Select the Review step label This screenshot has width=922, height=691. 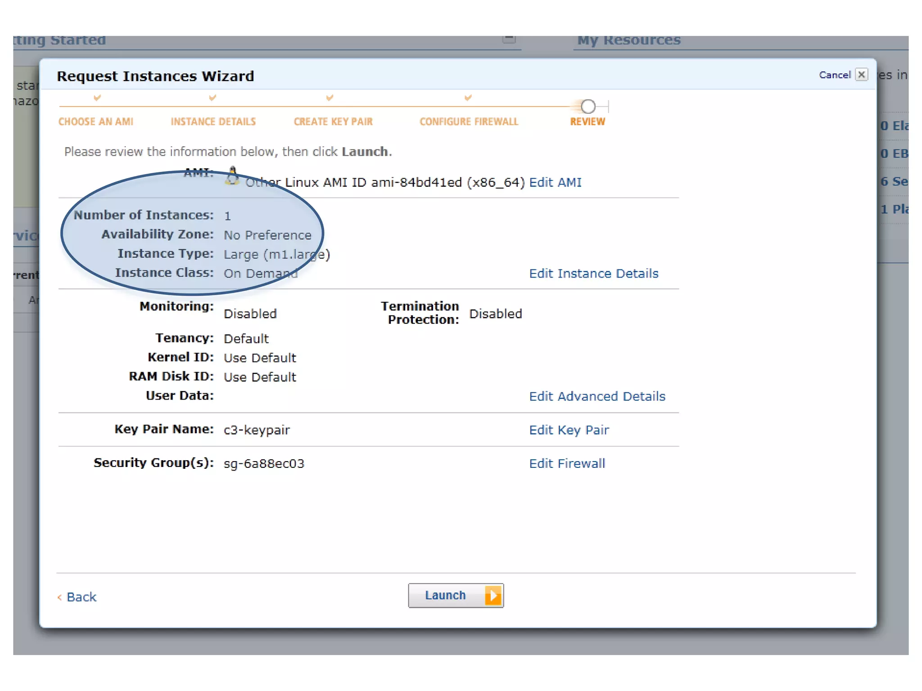588,122
